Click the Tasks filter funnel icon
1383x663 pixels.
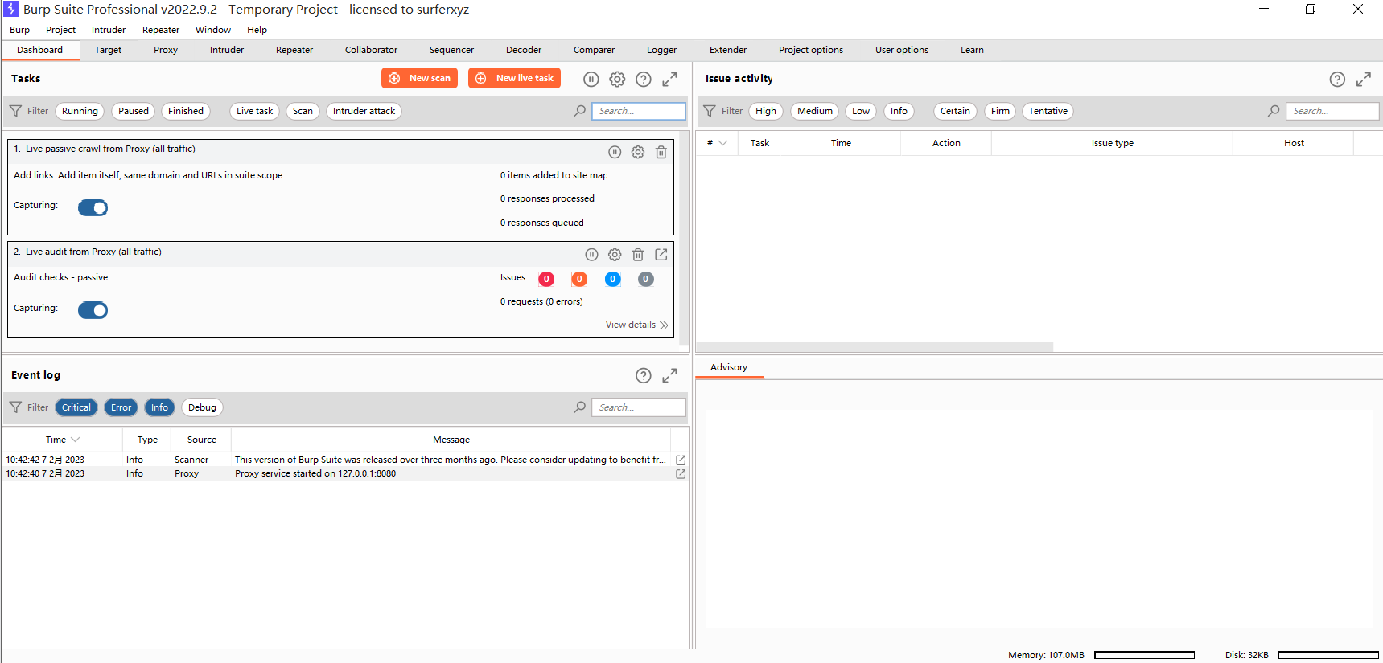(x=15, y=111)
